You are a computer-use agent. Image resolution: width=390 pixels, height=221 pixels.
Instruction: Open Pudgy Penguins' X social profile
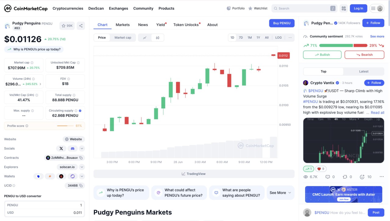pos(61,148)
